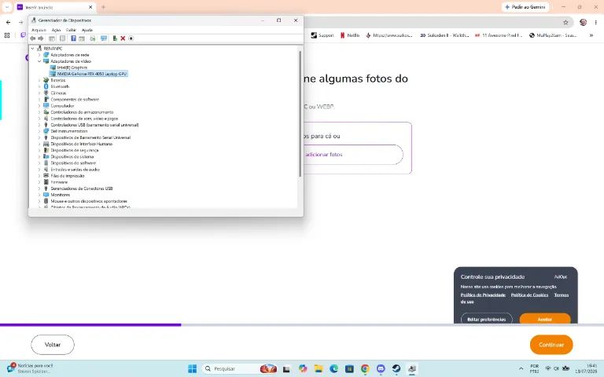
Task: Open the Exibir menu
Action: pos(71,30)
